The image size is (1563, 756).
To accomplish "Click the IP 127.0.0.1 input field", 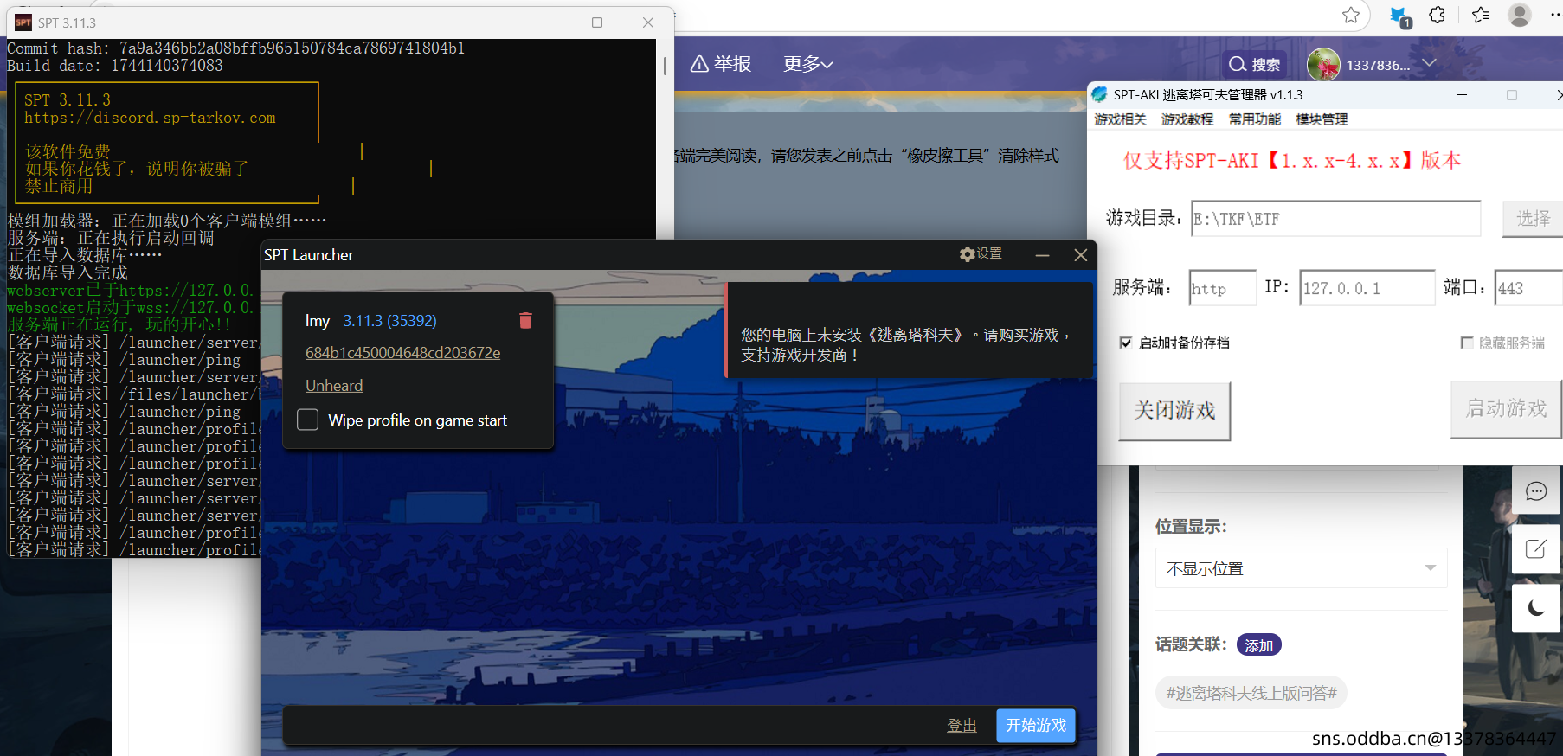I will [1367, 288].
